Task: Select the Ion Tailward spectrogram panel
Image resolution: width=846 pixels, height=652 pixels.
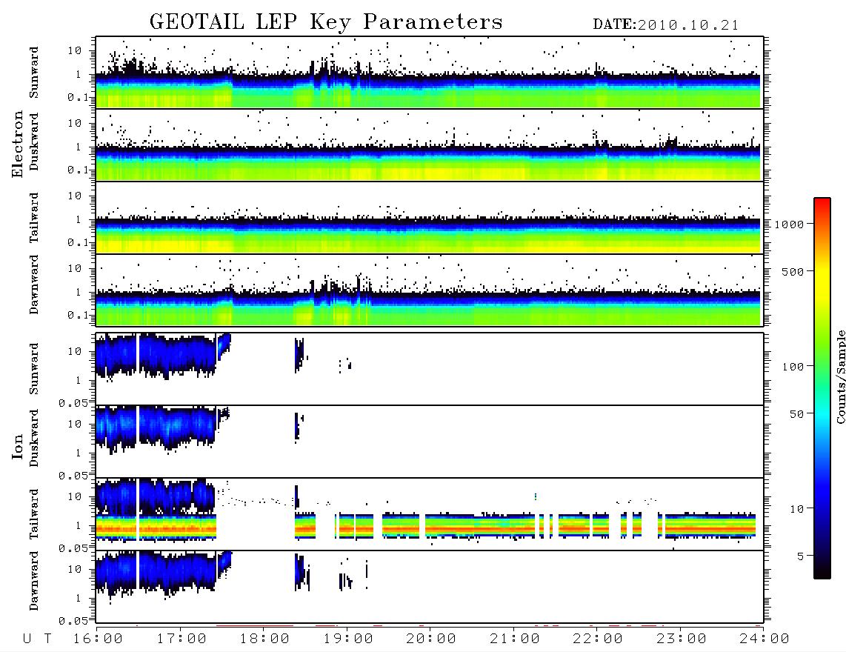Action: point(430,514)
